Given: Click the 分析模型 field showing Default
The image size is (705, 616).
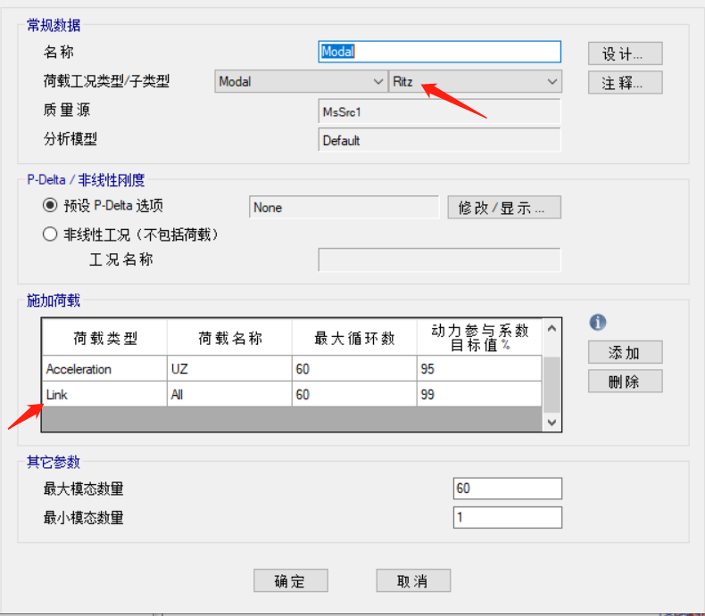Looking at the screenshot, I should [439, 140].
